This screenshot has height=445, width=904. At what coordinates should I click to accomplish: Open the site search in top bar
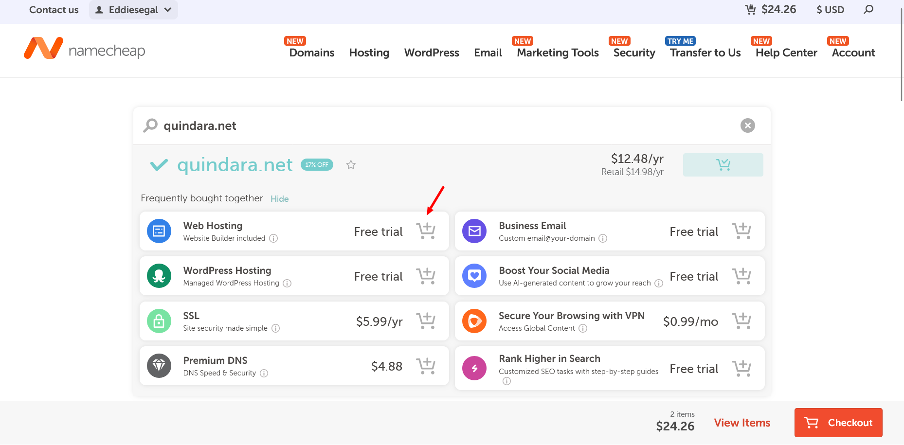pos(868,9)
